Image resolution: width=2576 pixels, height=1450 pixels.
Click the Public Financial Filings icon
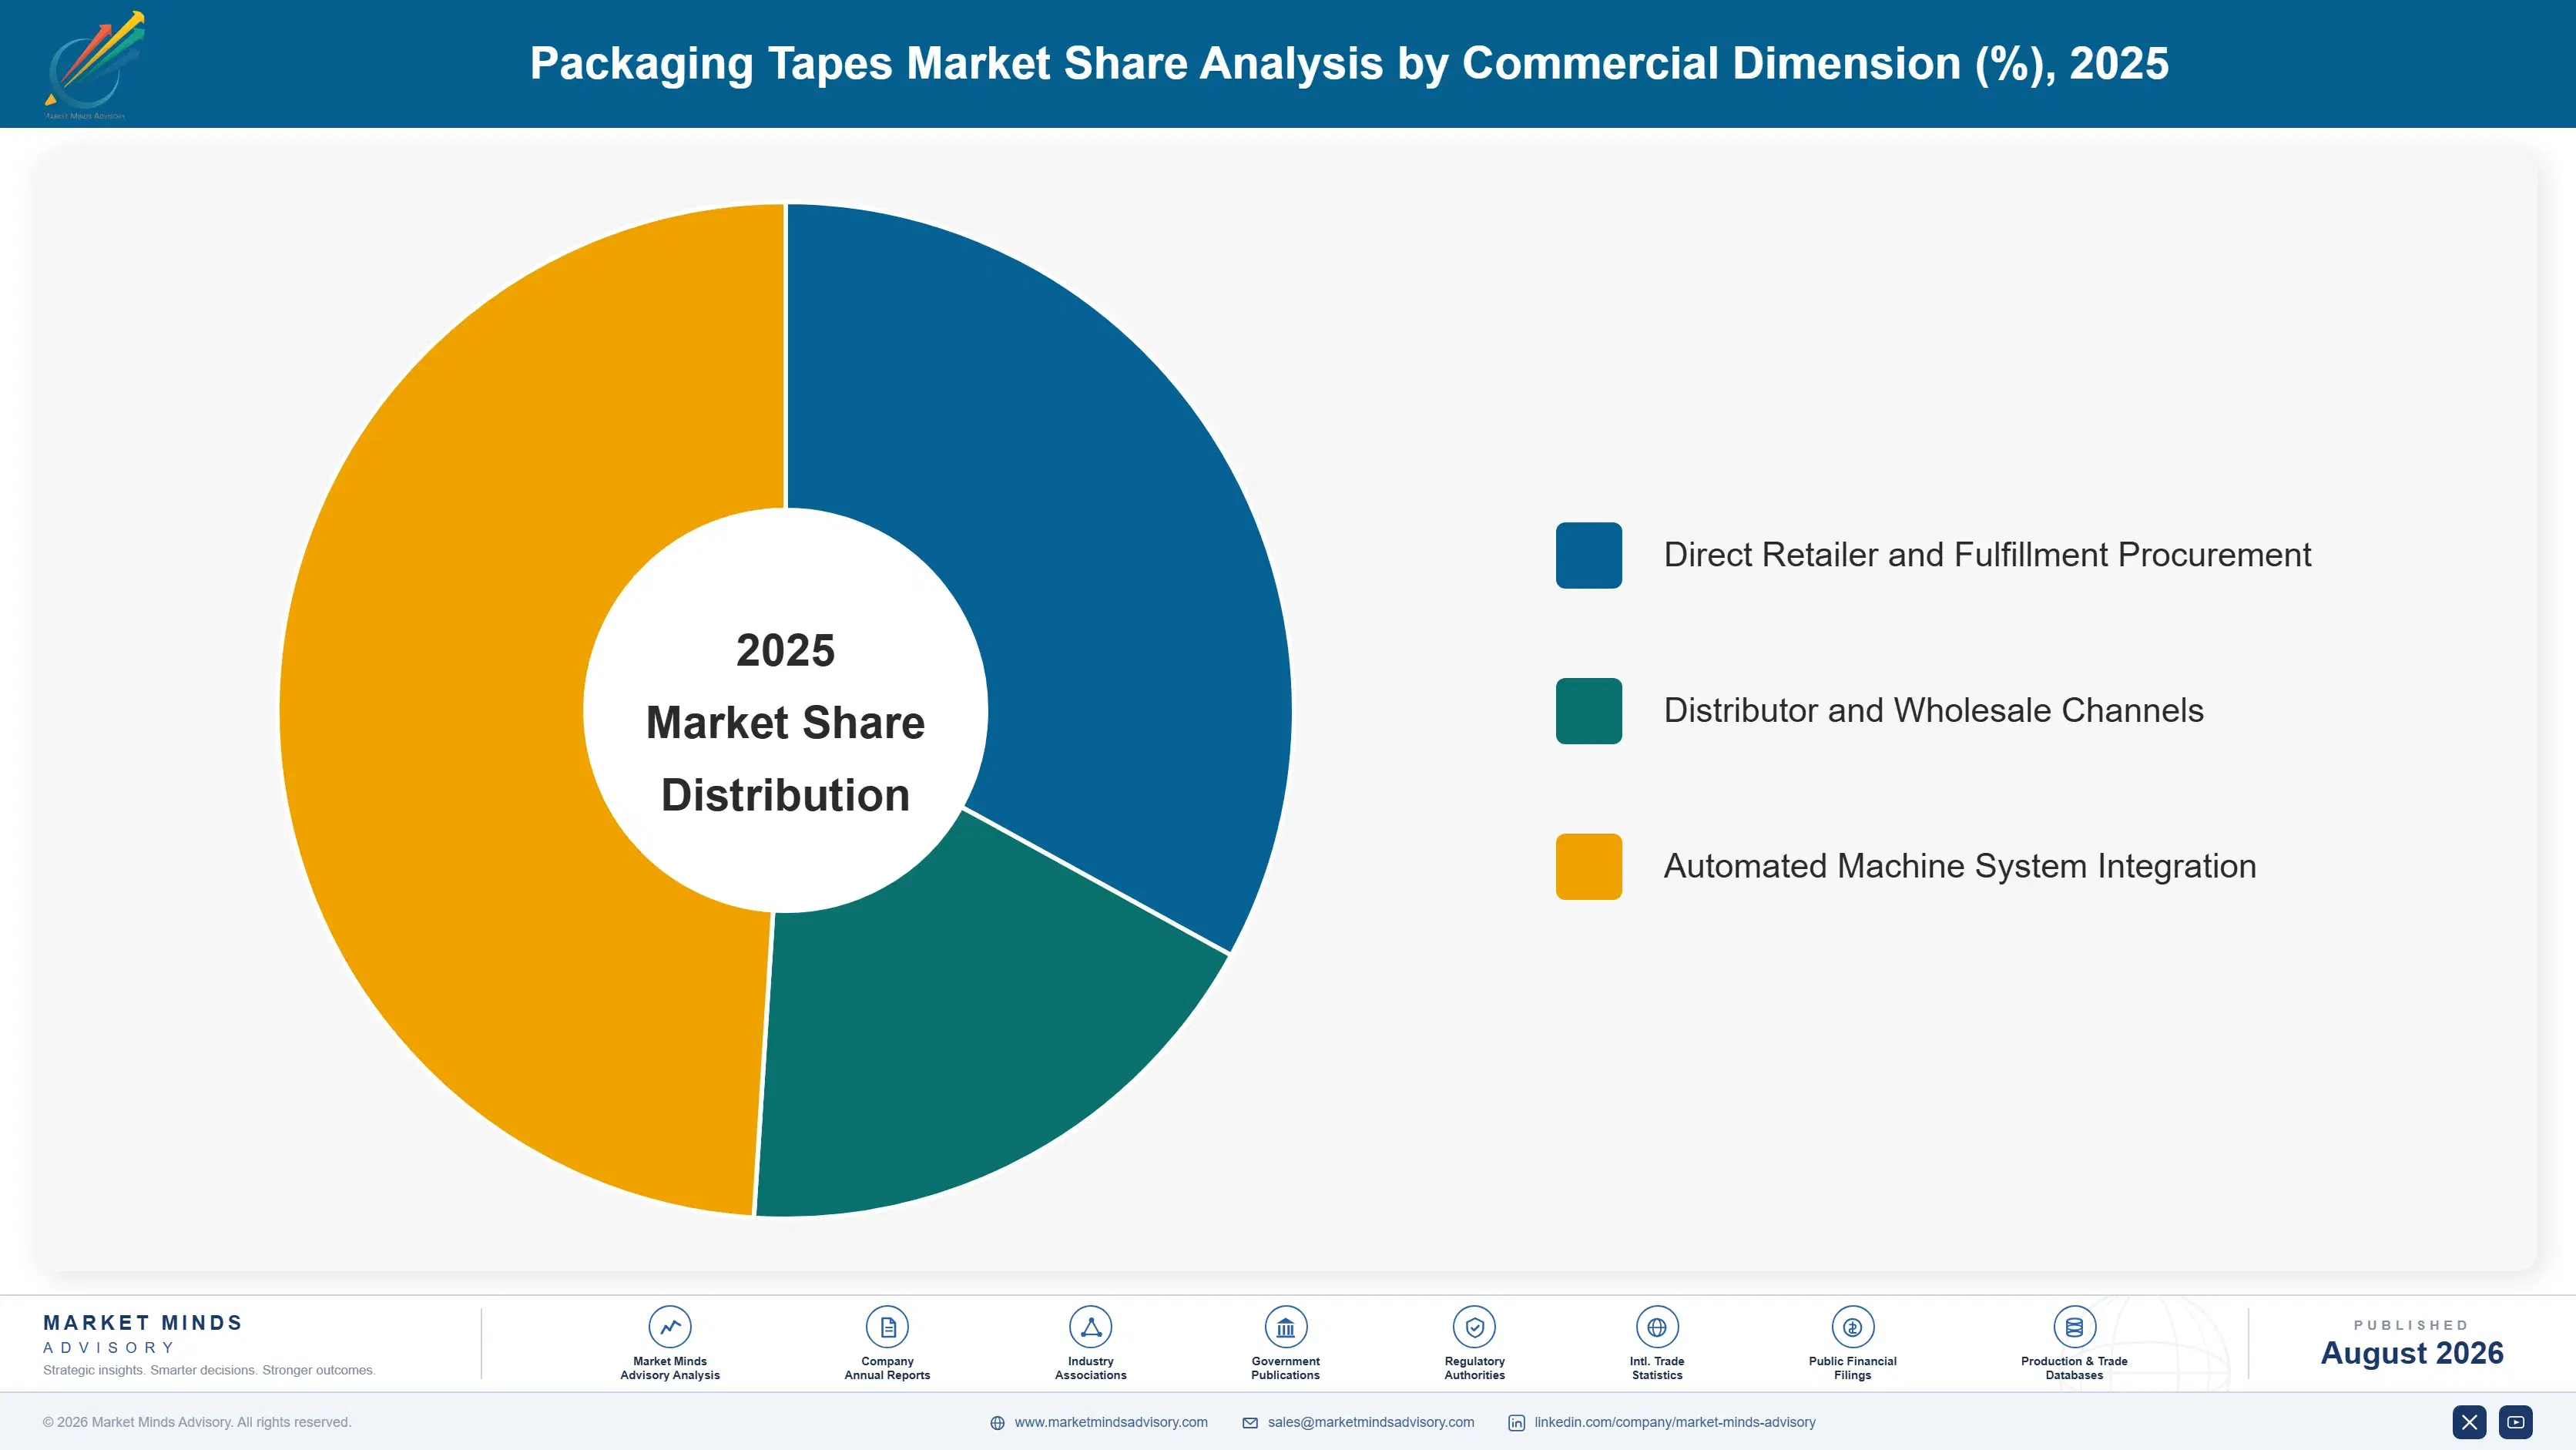[x=1852, y=1327]
